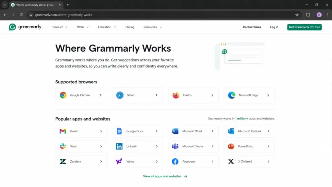Open the Microsoft Word card label
This screenshot has height=187, width=332.
[192, 131]
